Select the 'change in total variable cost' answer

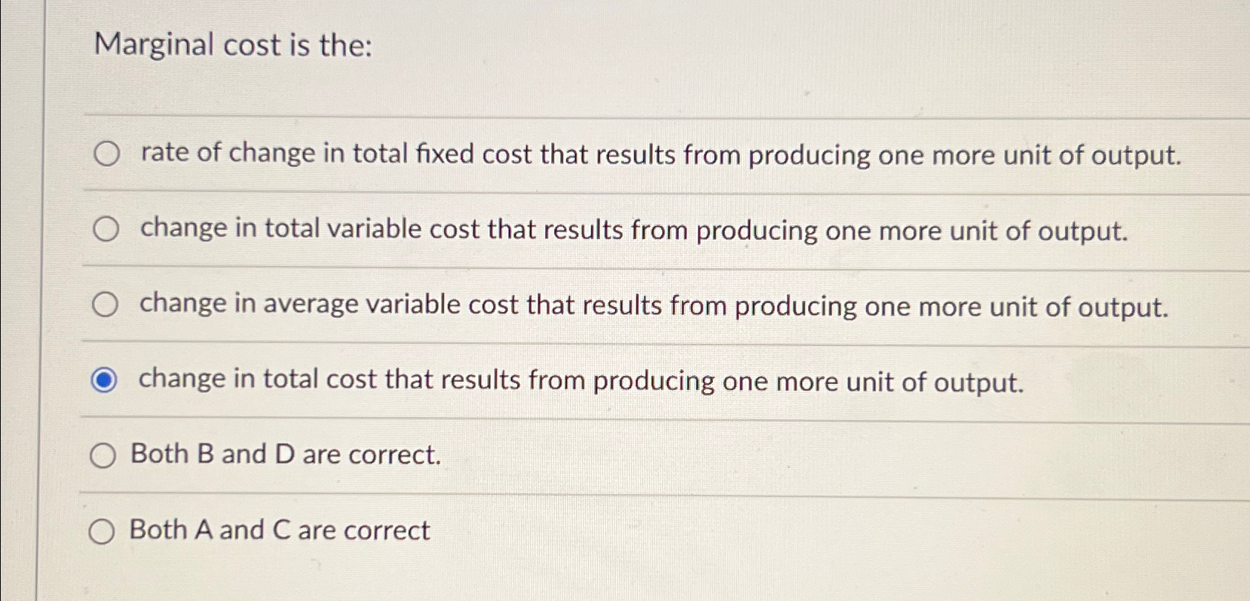tap(106, 230)
